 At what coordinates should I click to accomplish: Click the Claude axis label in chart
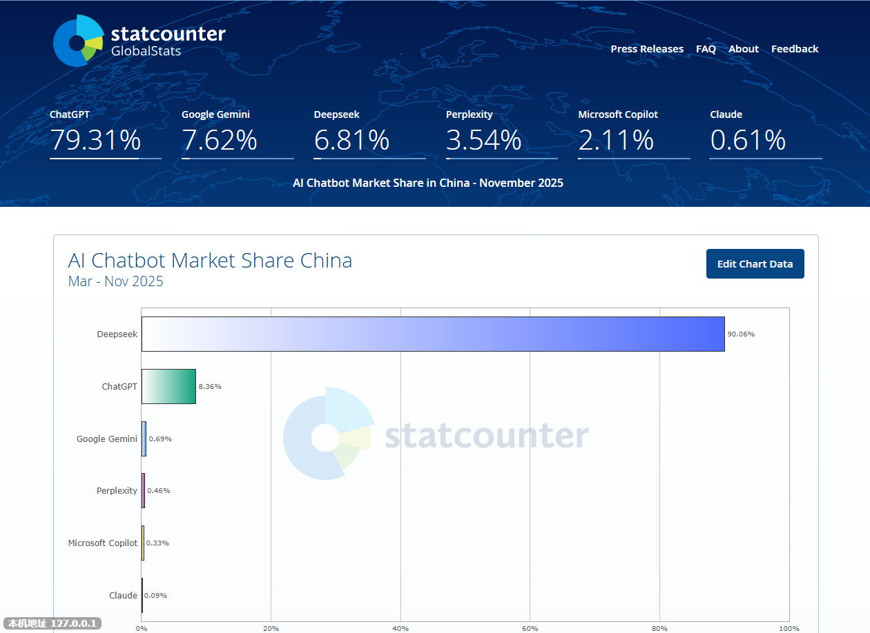[123, 596]
